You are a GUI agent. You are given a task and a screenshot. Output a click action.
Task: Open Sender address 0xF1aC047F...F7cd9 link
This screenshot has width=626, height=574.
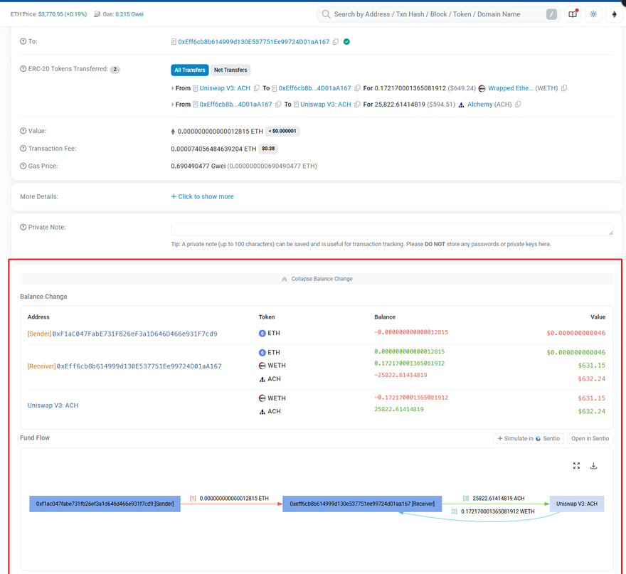pos(135,334)
